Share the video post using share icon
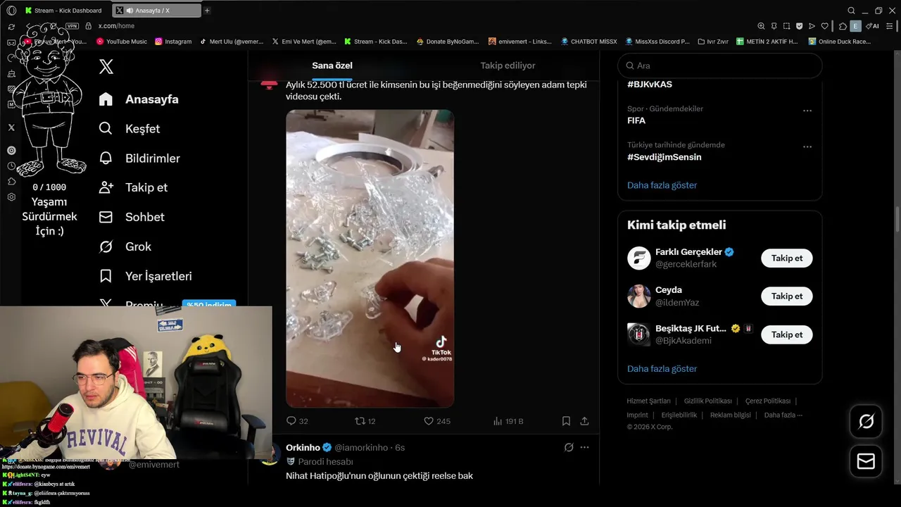901x507 pixels. pyautogui.click(x=584, y=421)
